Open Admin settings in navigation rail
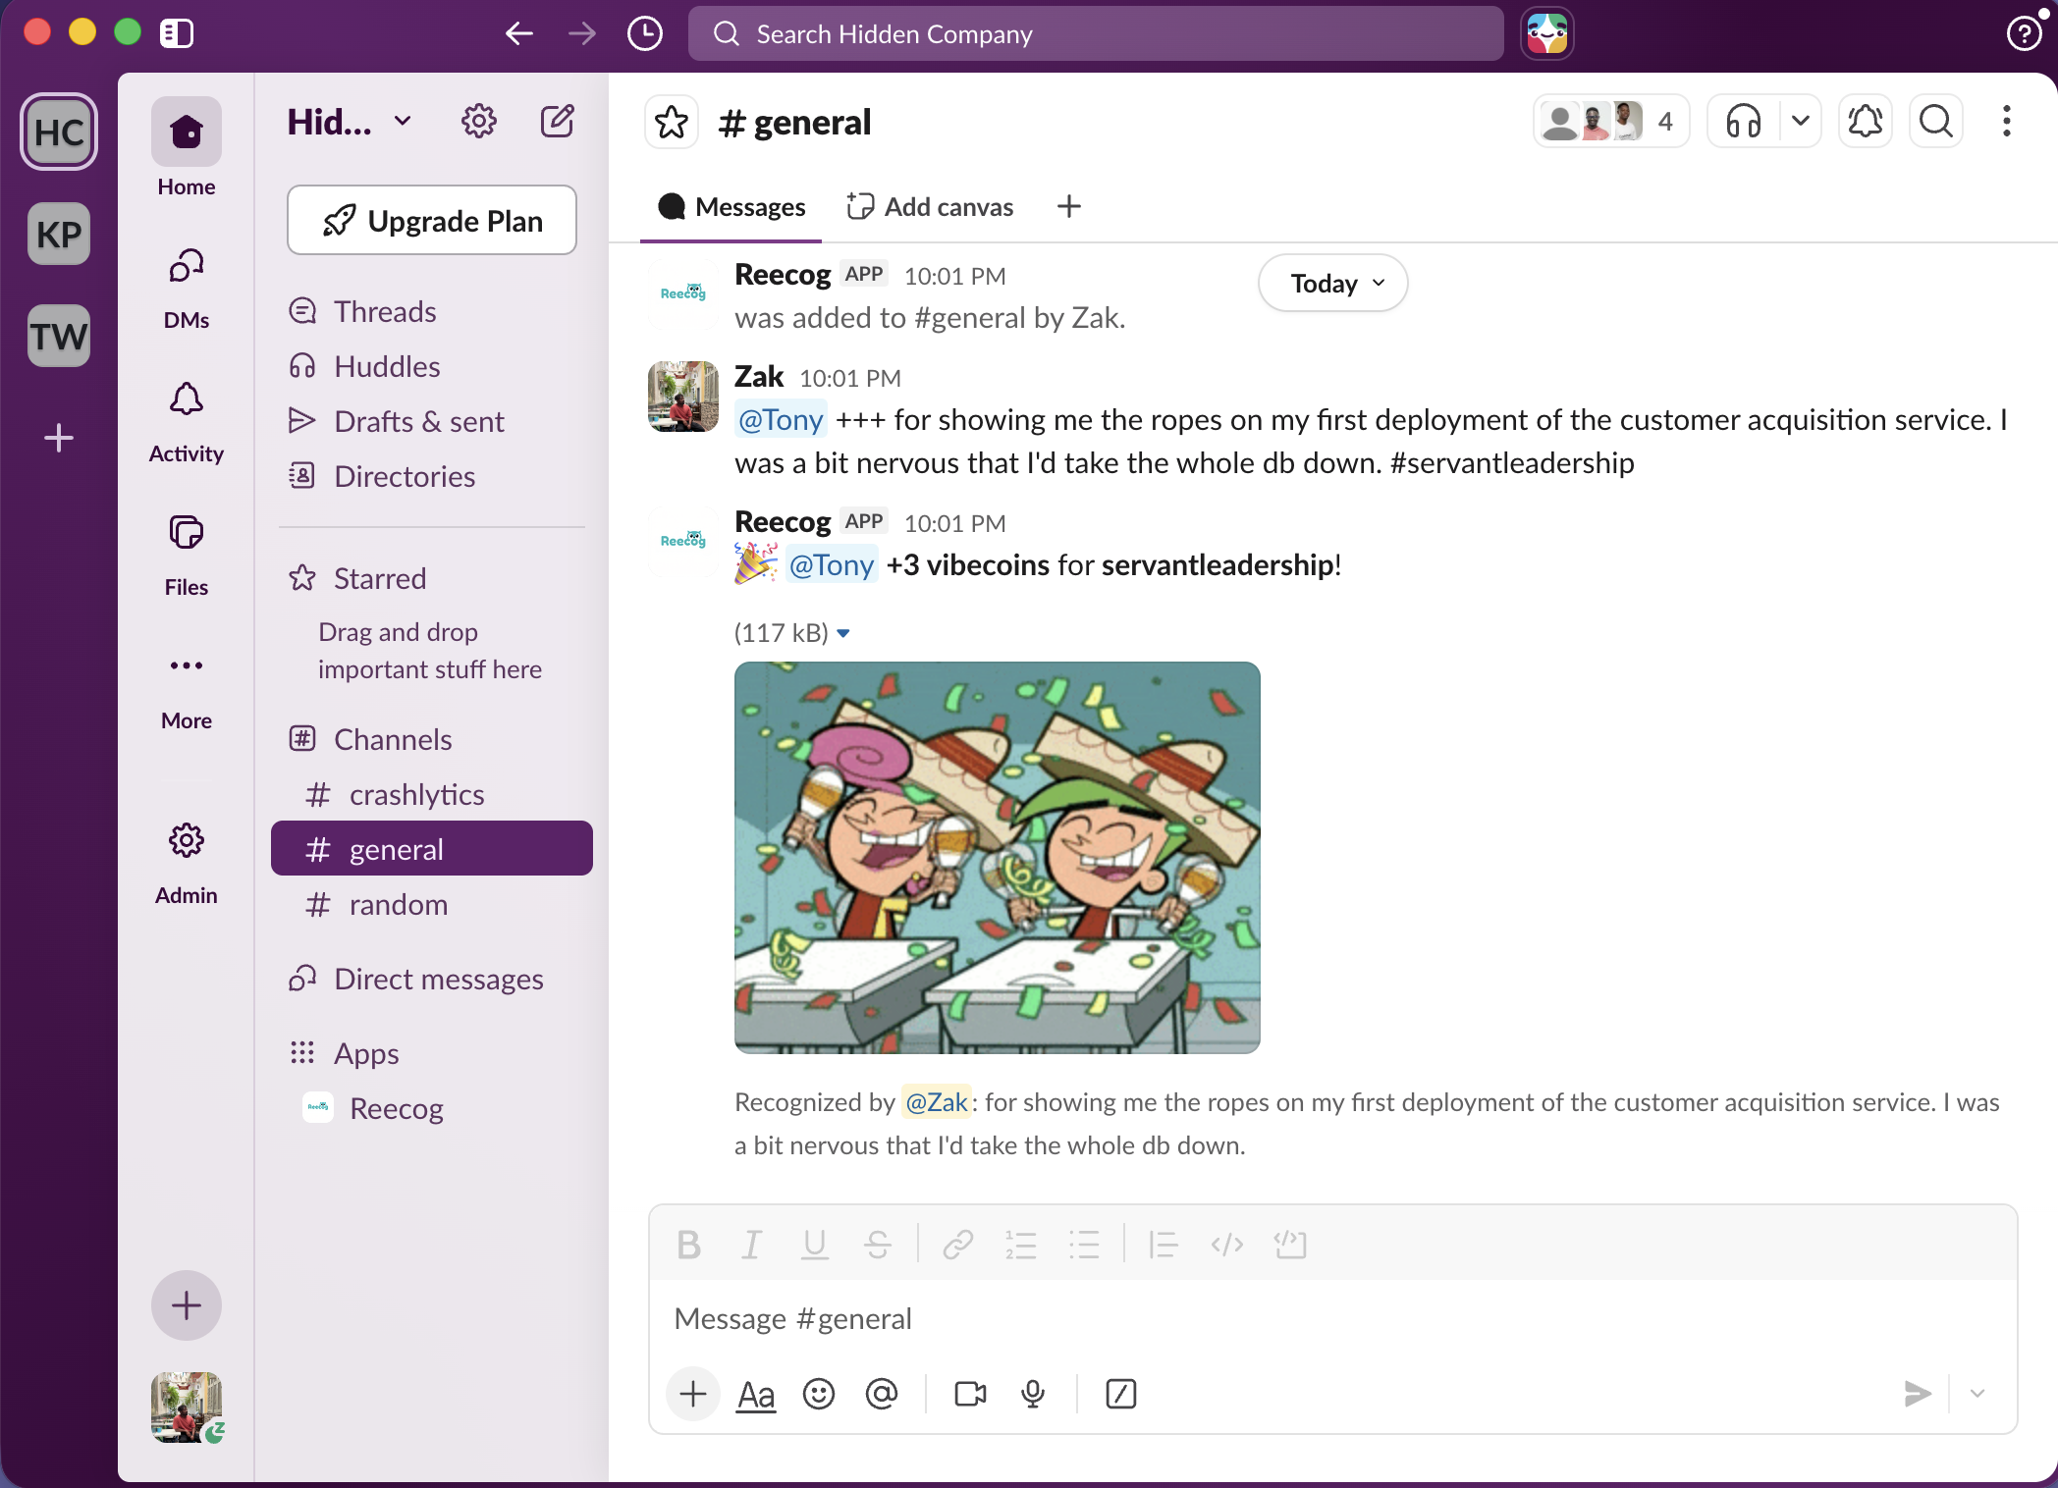Image resolution: width=2058 pixels, height=1488 pixels. [x=187, y=864]
